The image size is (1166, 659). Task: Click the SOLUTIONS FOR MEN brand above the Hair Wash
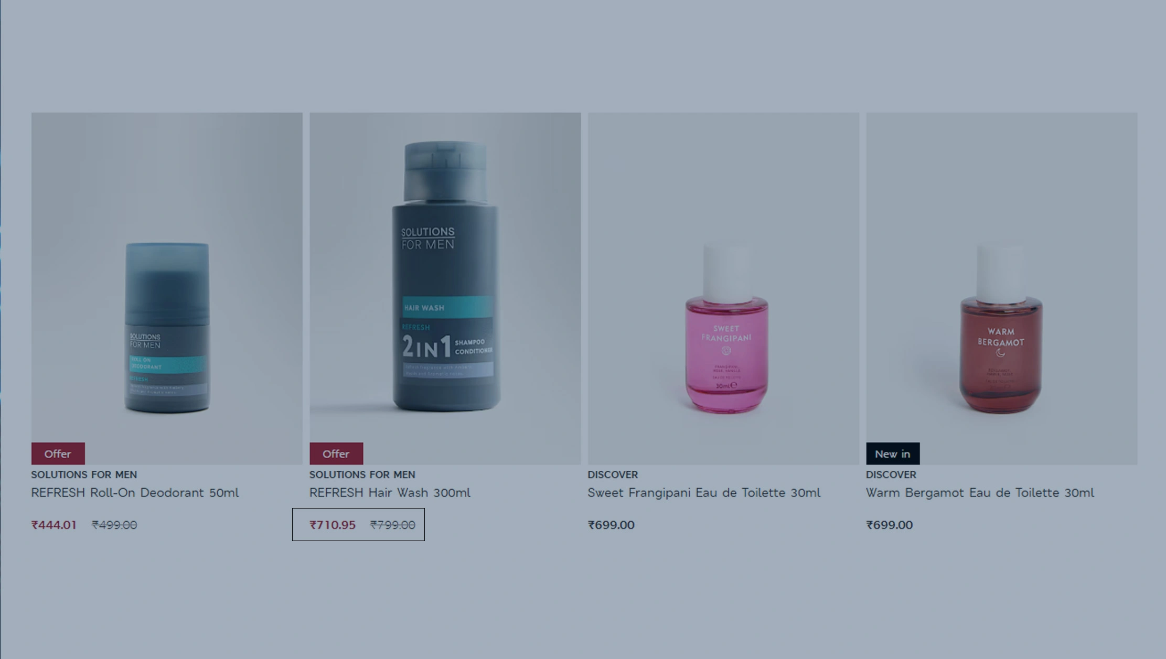coord(362,474)
